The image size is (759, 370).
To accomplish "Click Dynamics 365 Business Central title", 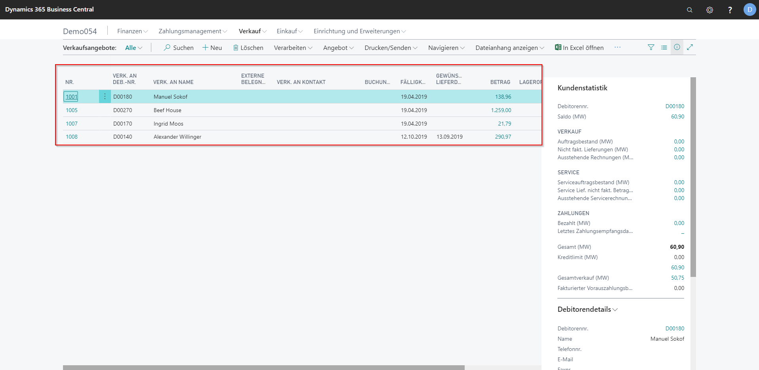I will pos(50,9).
